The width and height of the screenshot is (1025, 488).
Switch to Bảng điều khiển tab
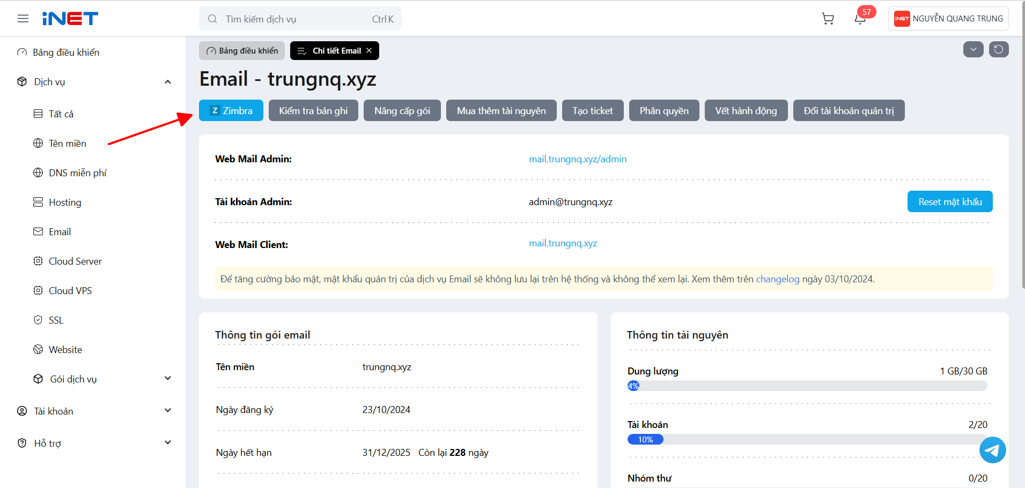point(242,50)
